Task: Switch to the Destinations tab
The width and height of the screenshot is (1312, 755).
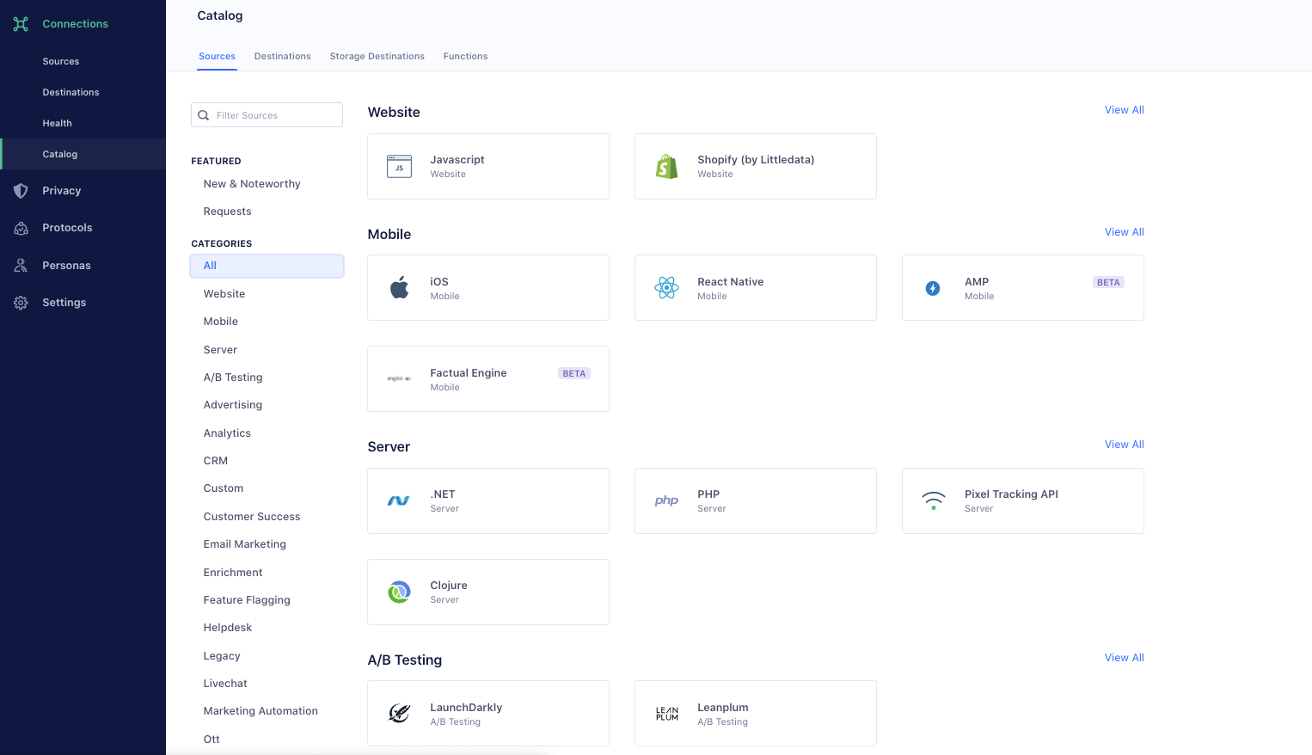Action: click(x=283, y=57)
